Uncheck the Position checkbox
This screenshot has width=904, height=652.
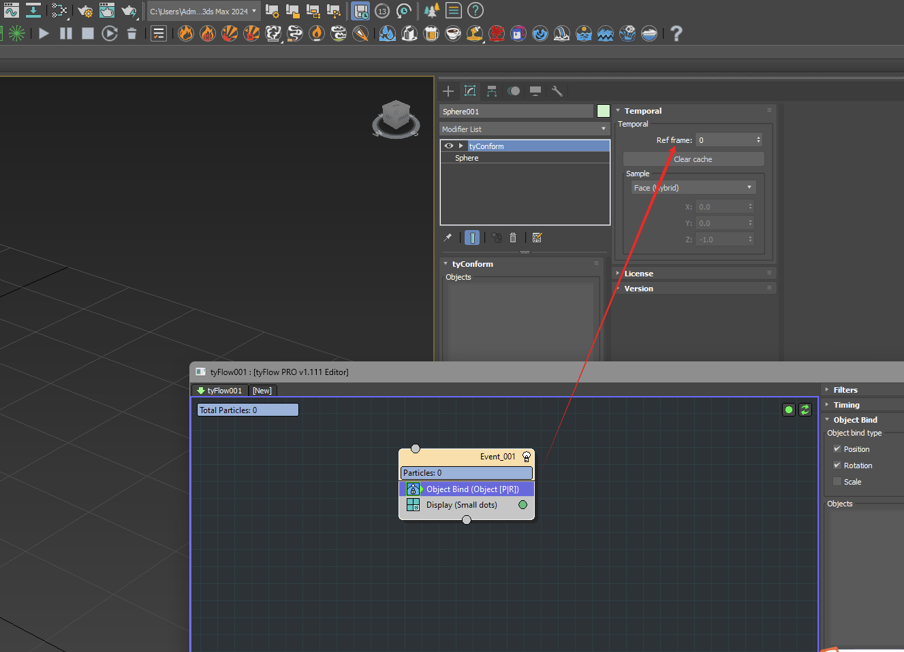coord(837,449)
